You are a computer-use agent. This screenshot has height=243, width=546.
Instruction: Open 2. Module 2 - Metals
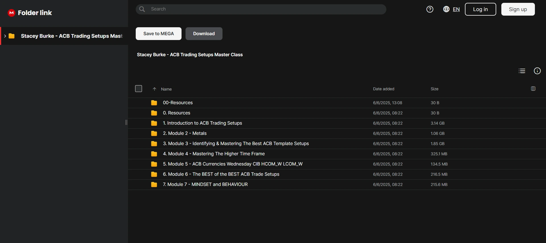click(x=185, y=133)
